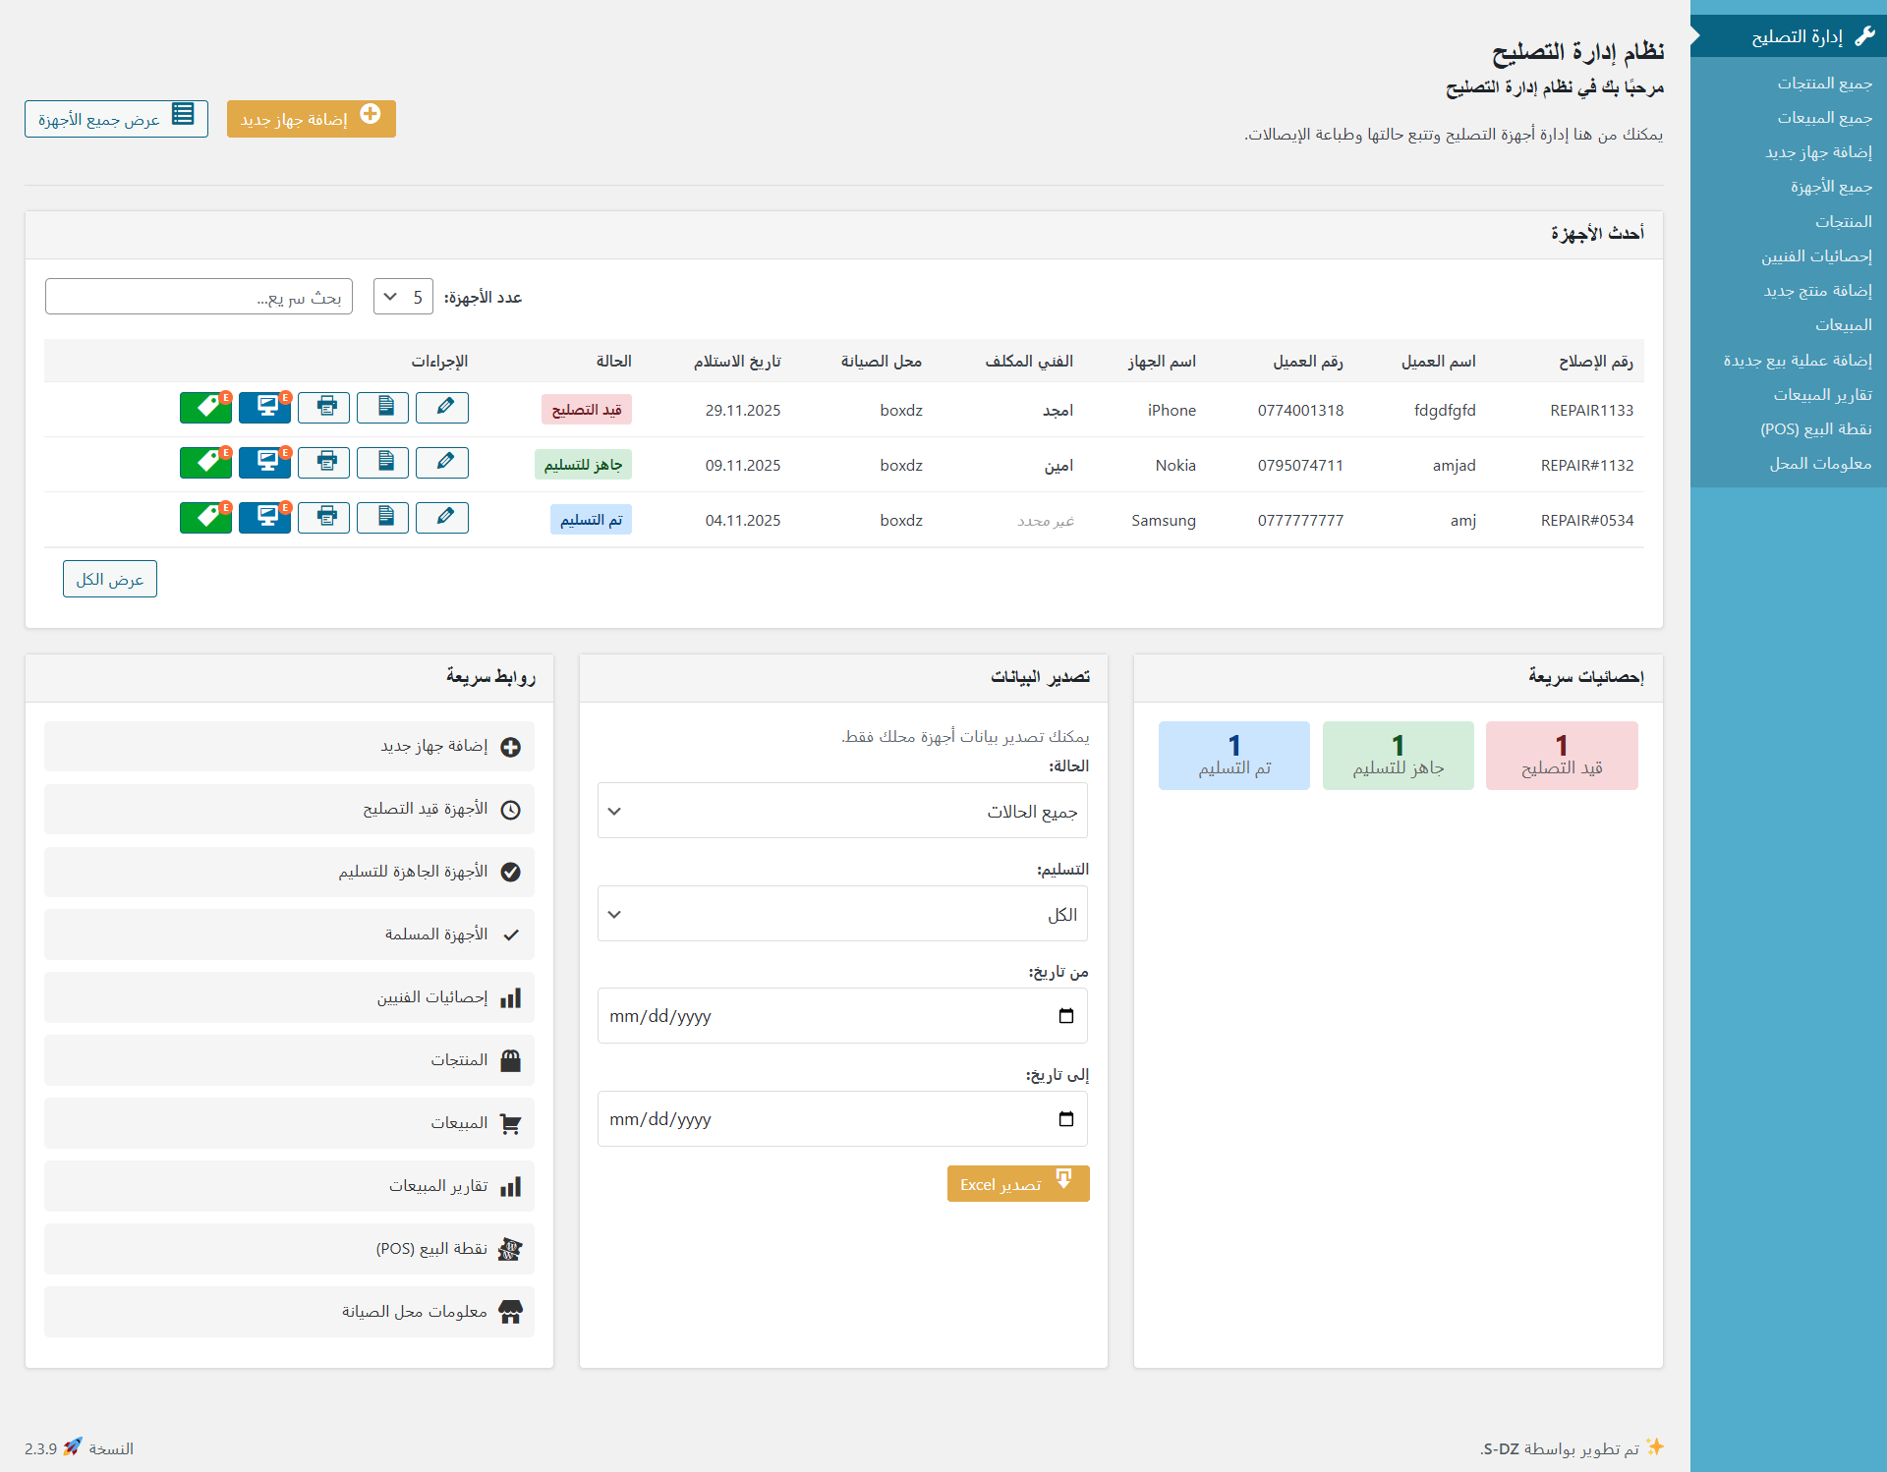
Task: Click the blue monitor icon for REPAIR#1132
Action: 264,462
